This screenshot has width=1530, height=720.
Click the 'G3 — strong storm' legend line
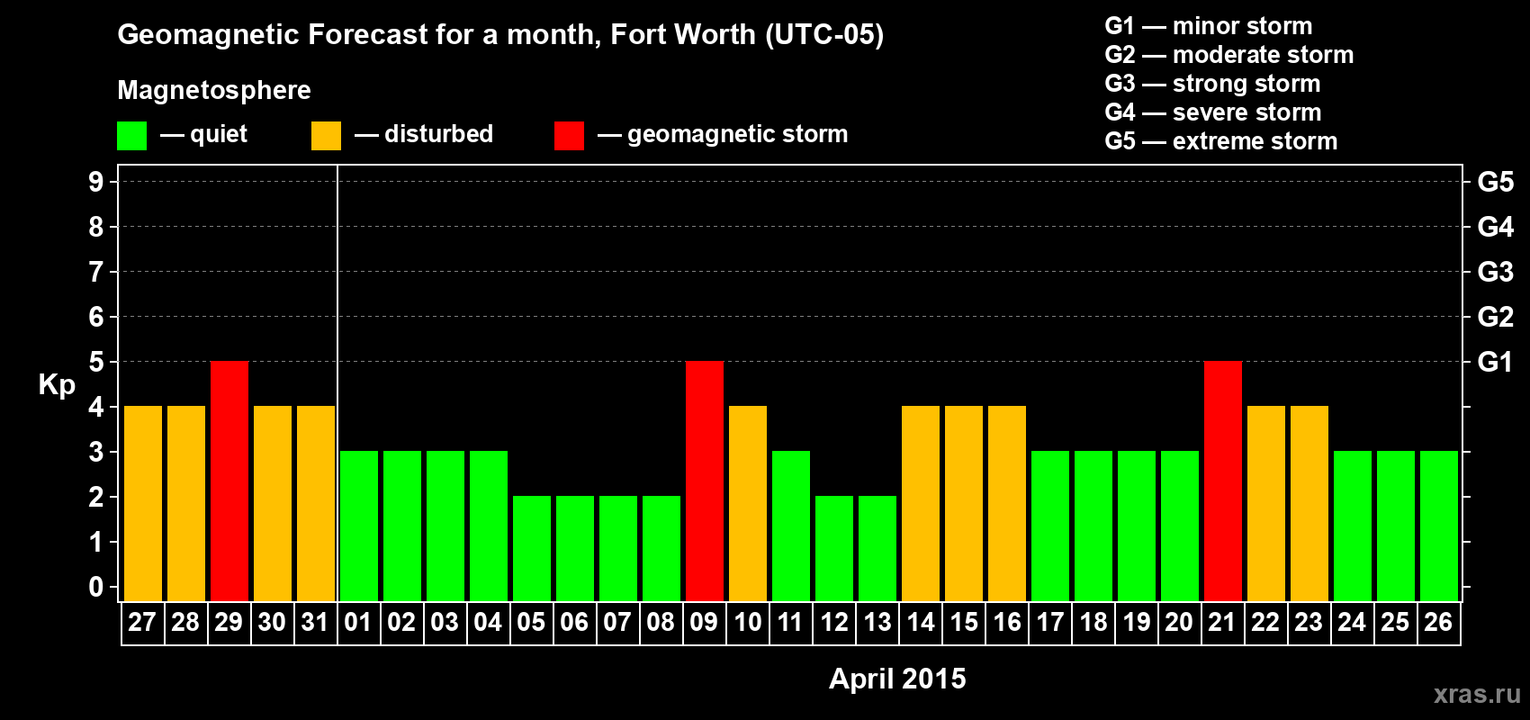[x=1212, y=84]
